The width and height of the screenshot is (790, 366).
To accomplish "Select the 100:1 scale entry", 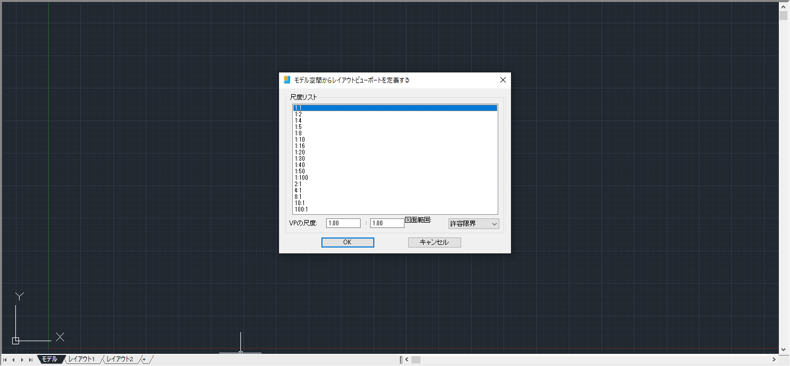I will pyautogui.click(x=395, y=209).
